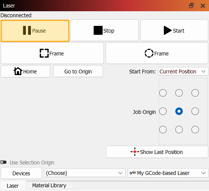Screen dimensions: 209x191
Task: Send the laser Home
Action: 25,71
